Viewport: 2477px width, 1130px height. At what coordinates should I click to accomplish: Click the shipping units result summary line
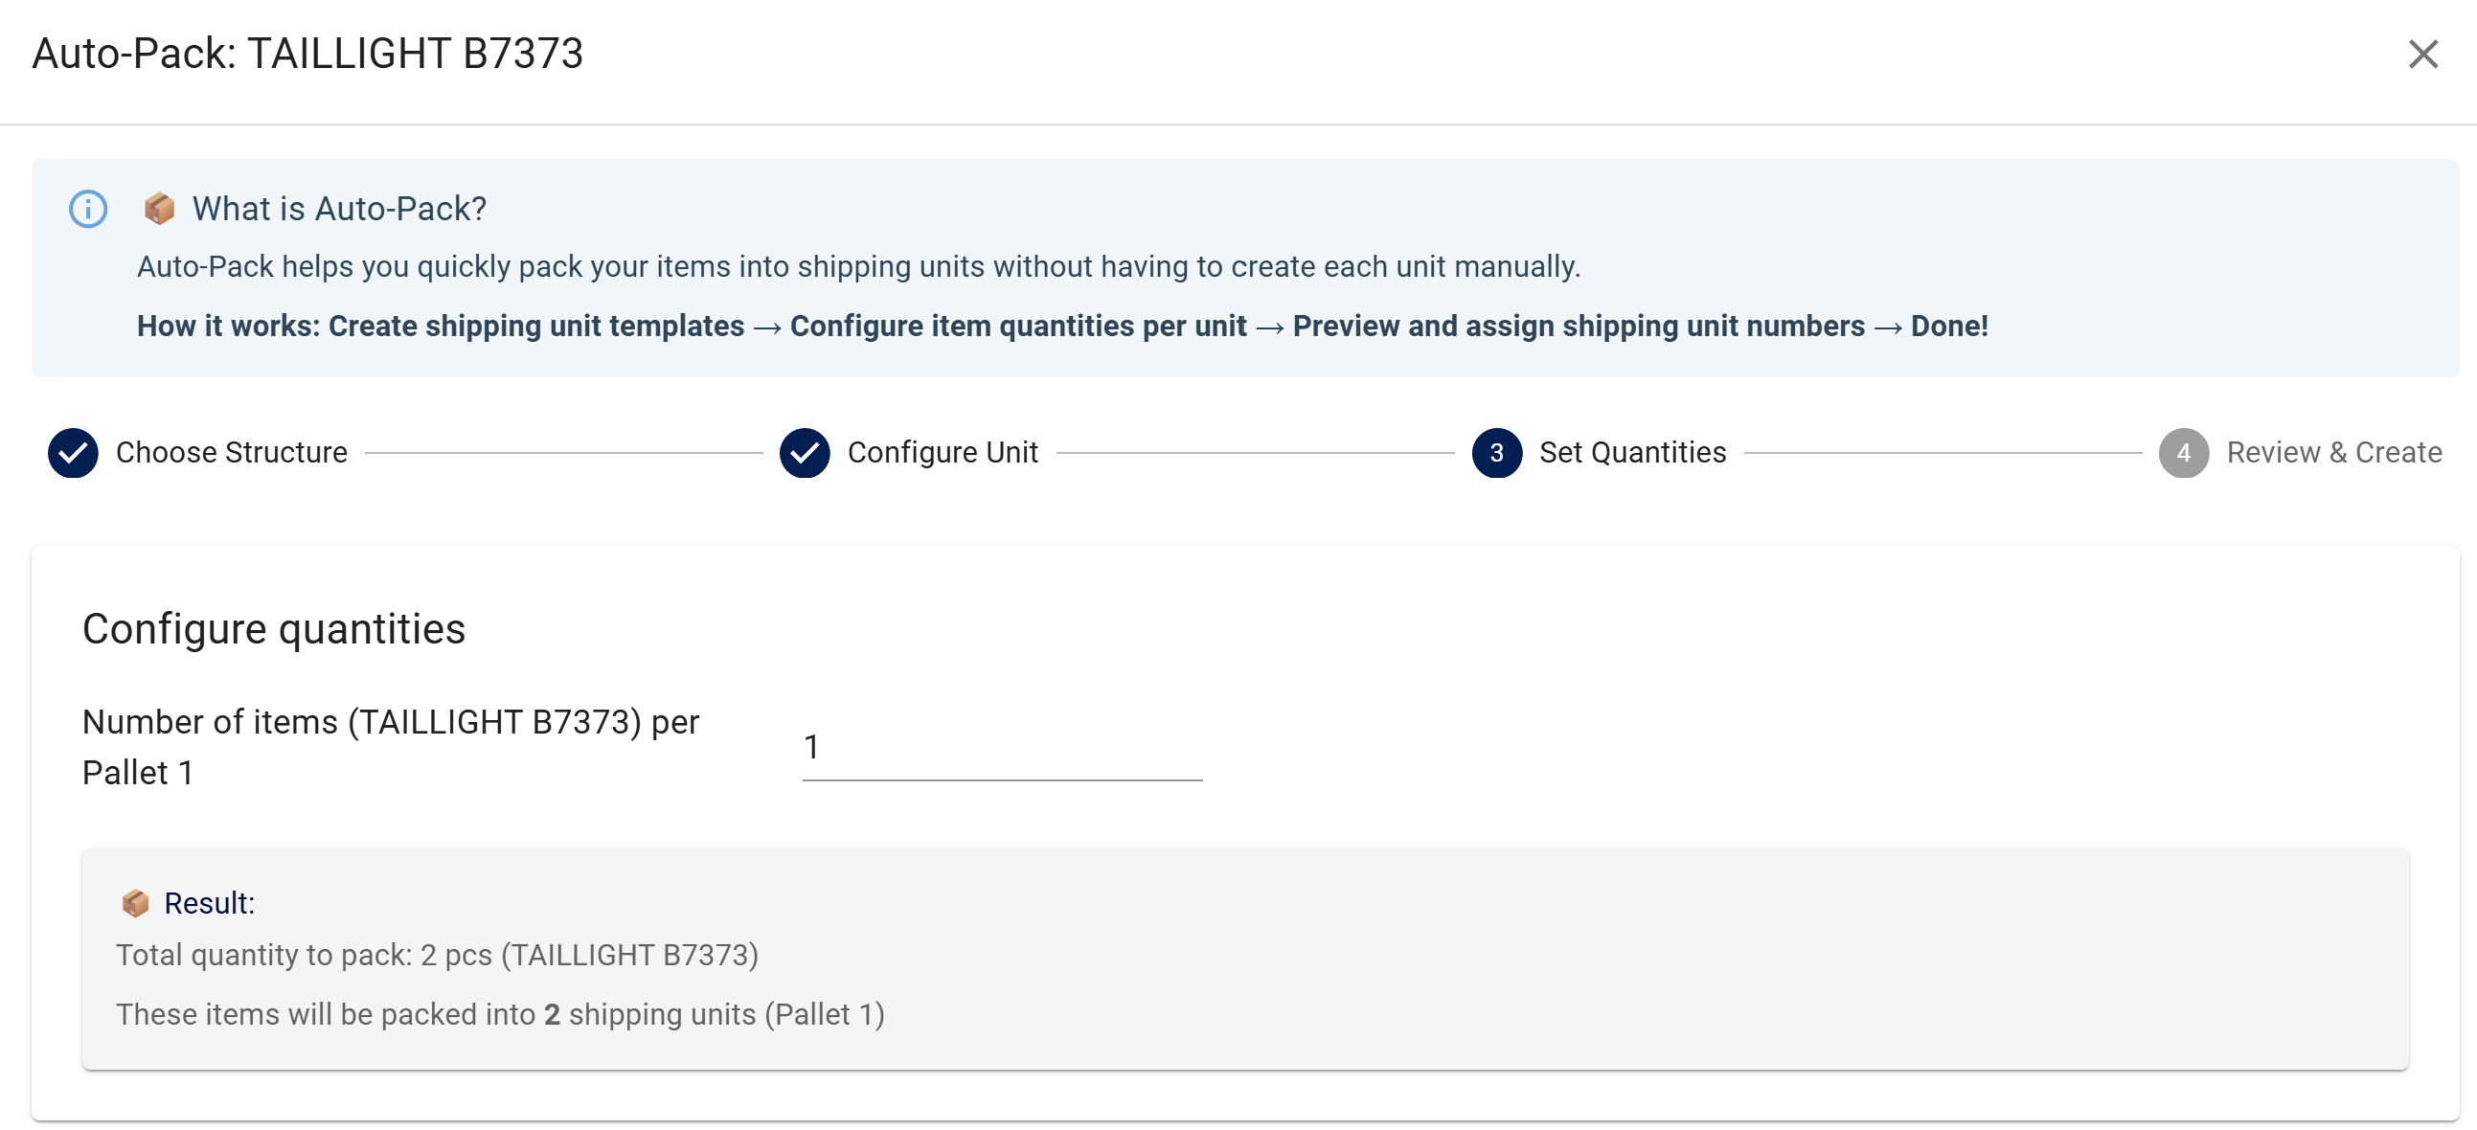tap(500, 1013)
